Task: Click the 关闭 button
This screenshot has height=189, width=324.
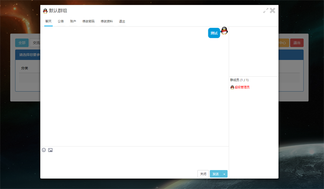Action: click(203, 174)
